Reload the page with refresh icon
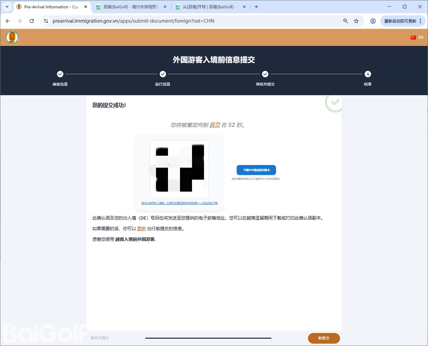The image size is (428, 346). click(x=32, y=21)
